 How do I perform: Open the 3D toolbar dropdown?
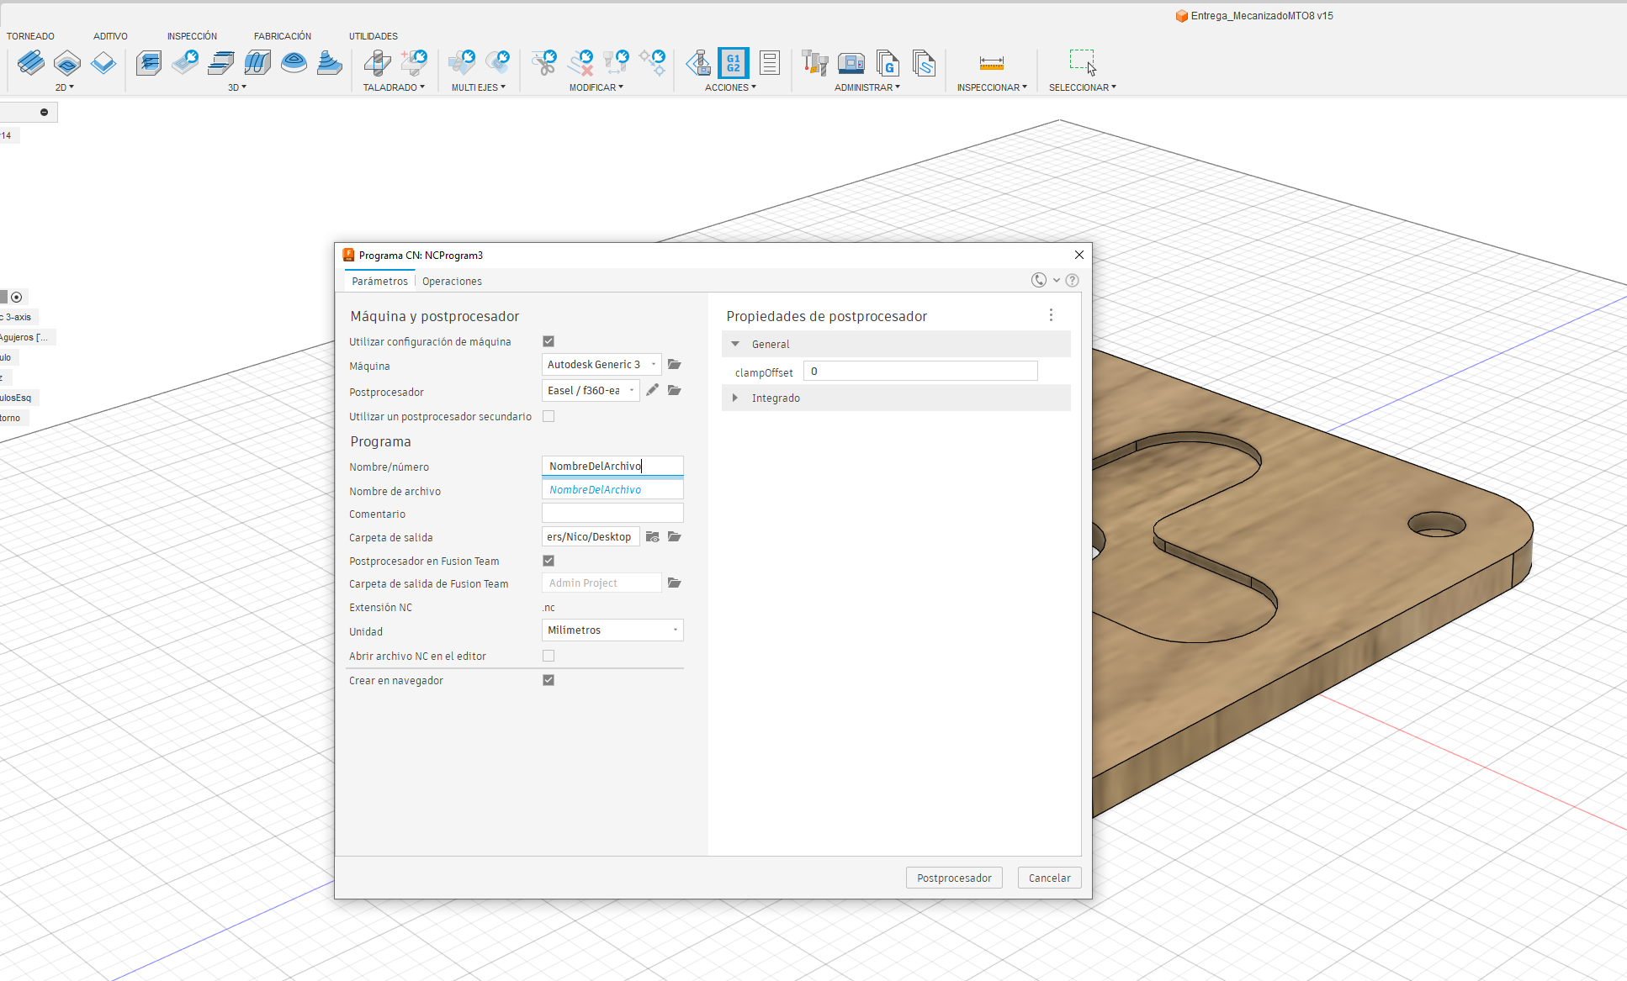237,87
